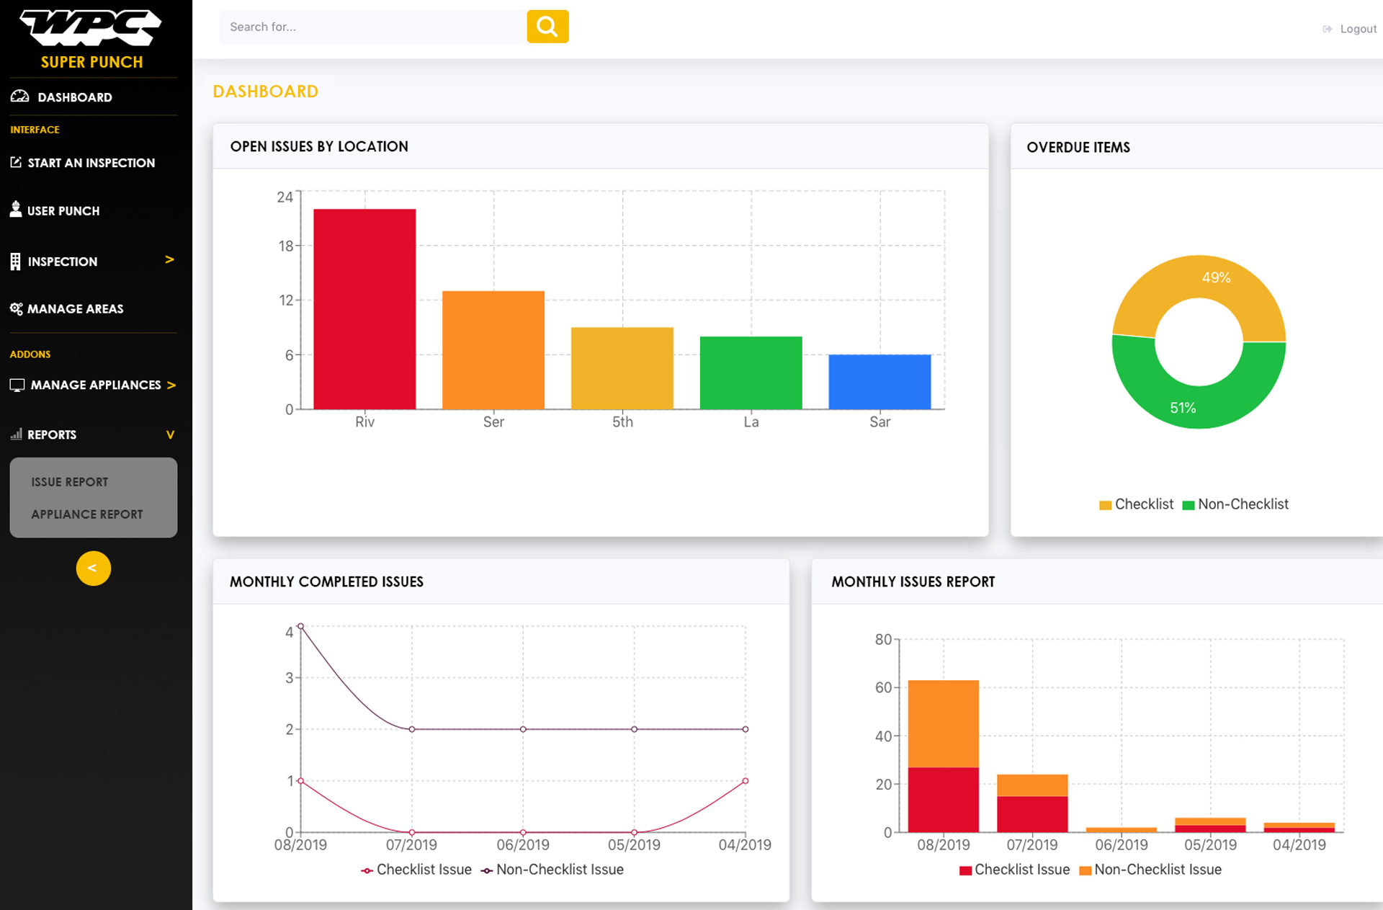Toggle Checklist legend in Overdue Items

click(1136, 504)
